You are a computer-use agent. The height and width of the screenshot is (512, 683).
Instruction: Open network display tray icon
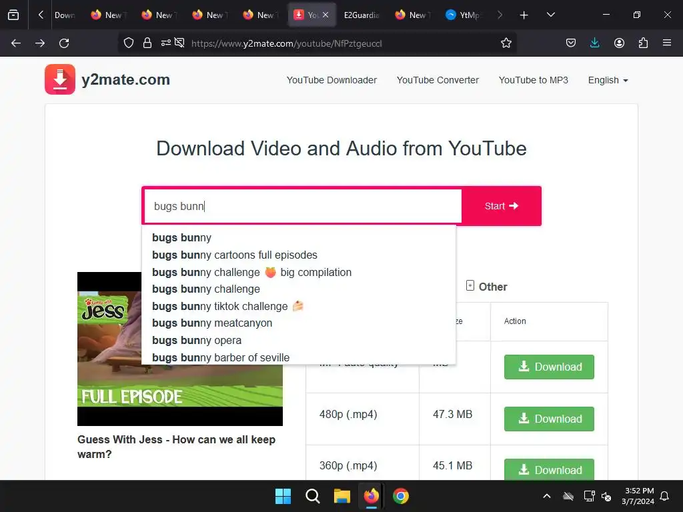(x=589, y=496)
